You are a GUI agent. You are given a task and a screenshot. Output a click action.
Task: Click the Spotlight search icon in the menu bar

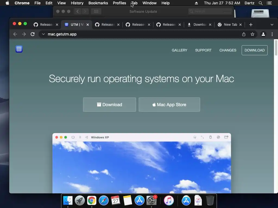tap(261, 3)
